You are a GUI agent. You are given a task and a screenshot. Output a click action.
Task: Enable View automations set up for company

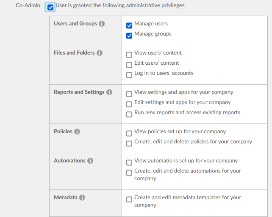point(129,162)
